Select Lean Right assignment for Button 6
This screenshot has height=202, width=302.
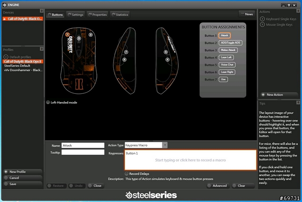(x=227, y=72)
